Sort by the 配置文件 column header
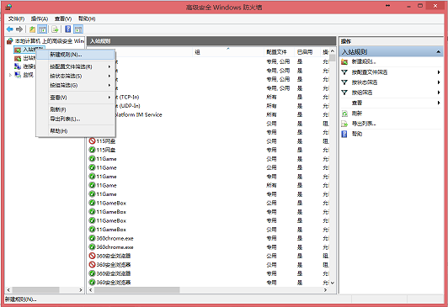This screenshot has height=307, width=448. (278, 52)
